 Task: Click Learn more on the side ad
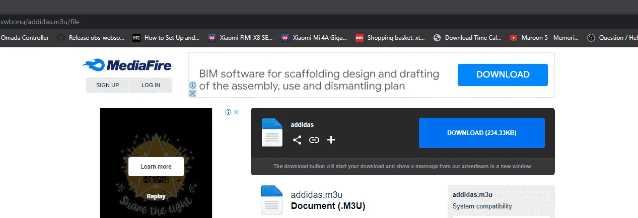[x=156, y=167]
